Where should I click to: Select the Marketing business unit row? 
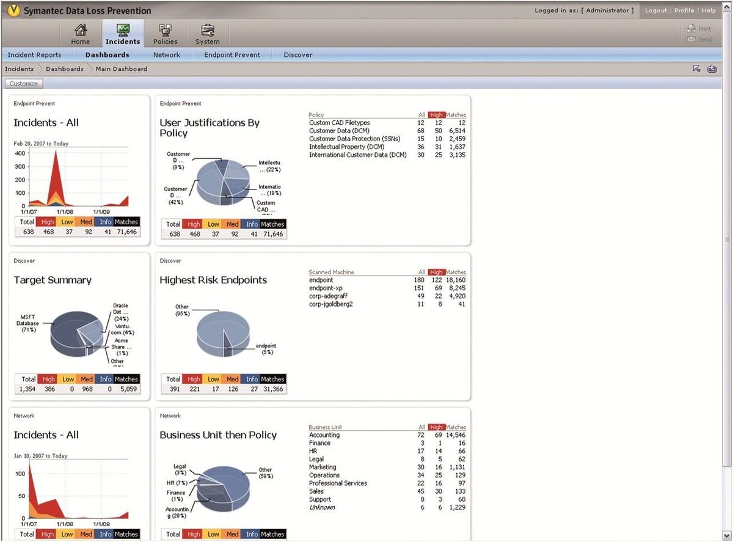click(387, 467)
